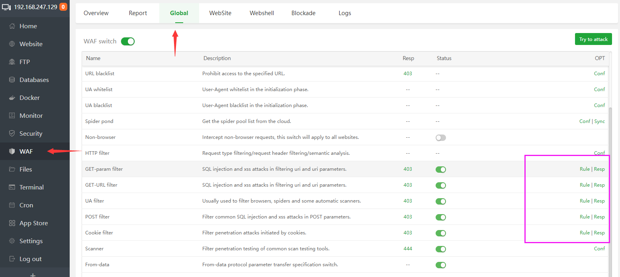Viewport: 620px width, 277px height.
Task: Enable the Non-browser interception toggle
Action: (441, 138)
